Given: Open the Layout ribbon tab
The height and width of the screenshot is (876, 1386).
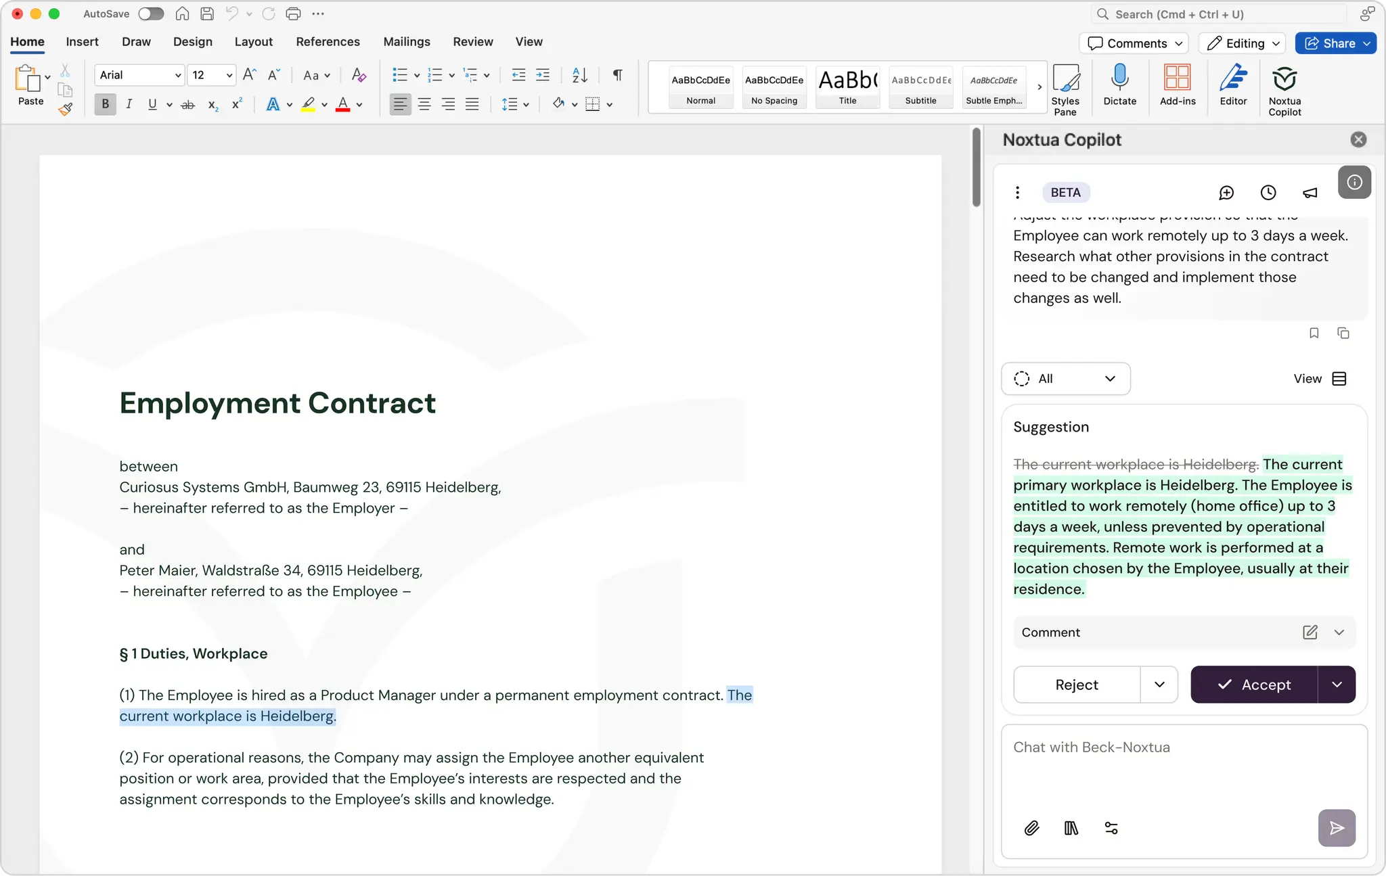Looking at the screenshot, I should click(x=253, y=42).
